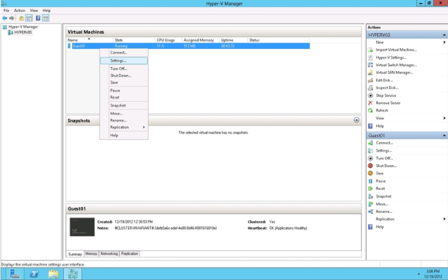Click Connect icon in Guest01 actions
This screenshot has height=280, width=448.
point(370,143)
